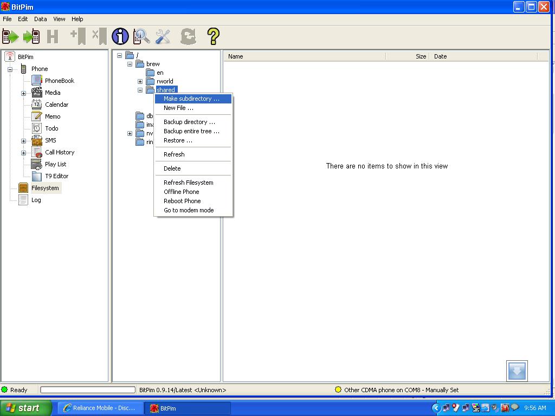Click the Phone handset tree icon
Image resolution: width=555 pixels, height=416 pixels.
(x=23, y=69)
